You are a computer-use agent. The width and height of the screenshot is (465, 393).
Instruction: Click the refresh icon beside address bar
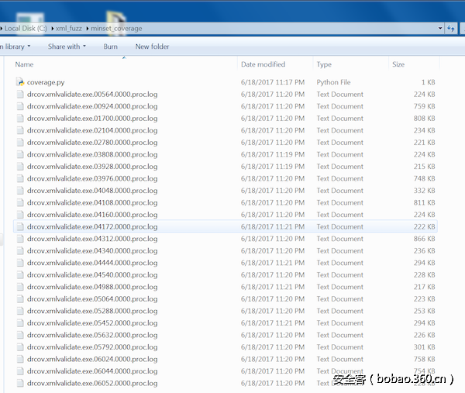coord(451,29)
